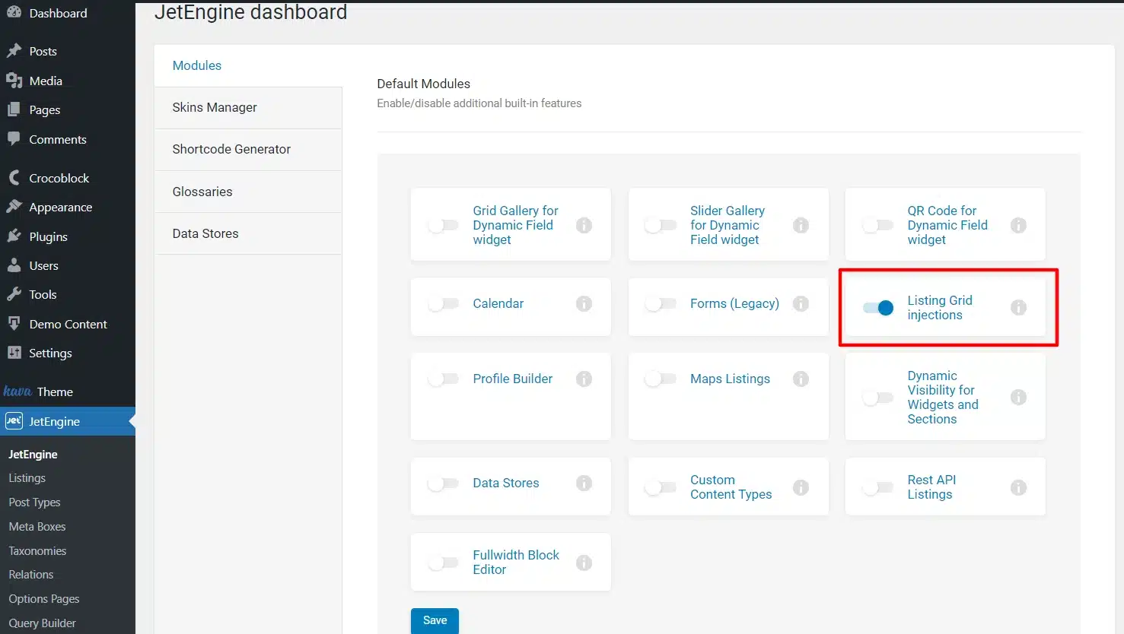Turn on the Forms (Legacy) switch
The height and width of the screenshot is (634, 1124).
[660, 303]
